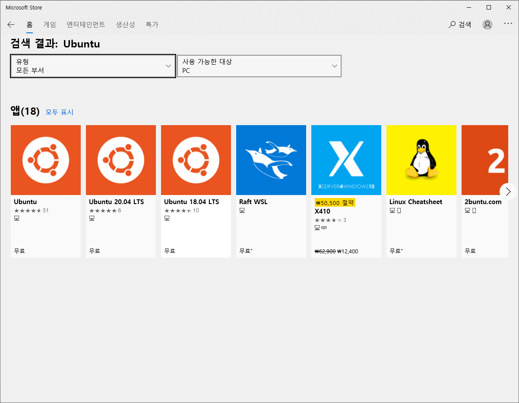Click the ₩12,400 sale price of X410
This screenshot has height=403, width=519.
[348, 251]
